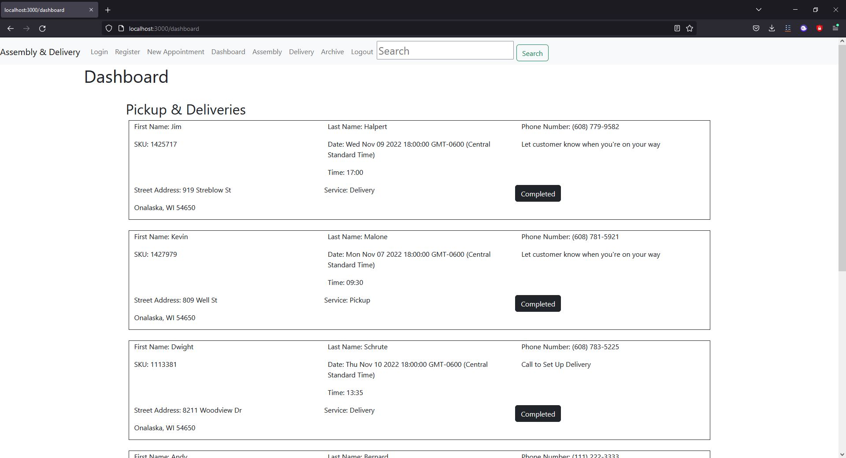Click the purple extension icon in toolbar
This screenshot has width=846, height=458.
tap(804, 29)
